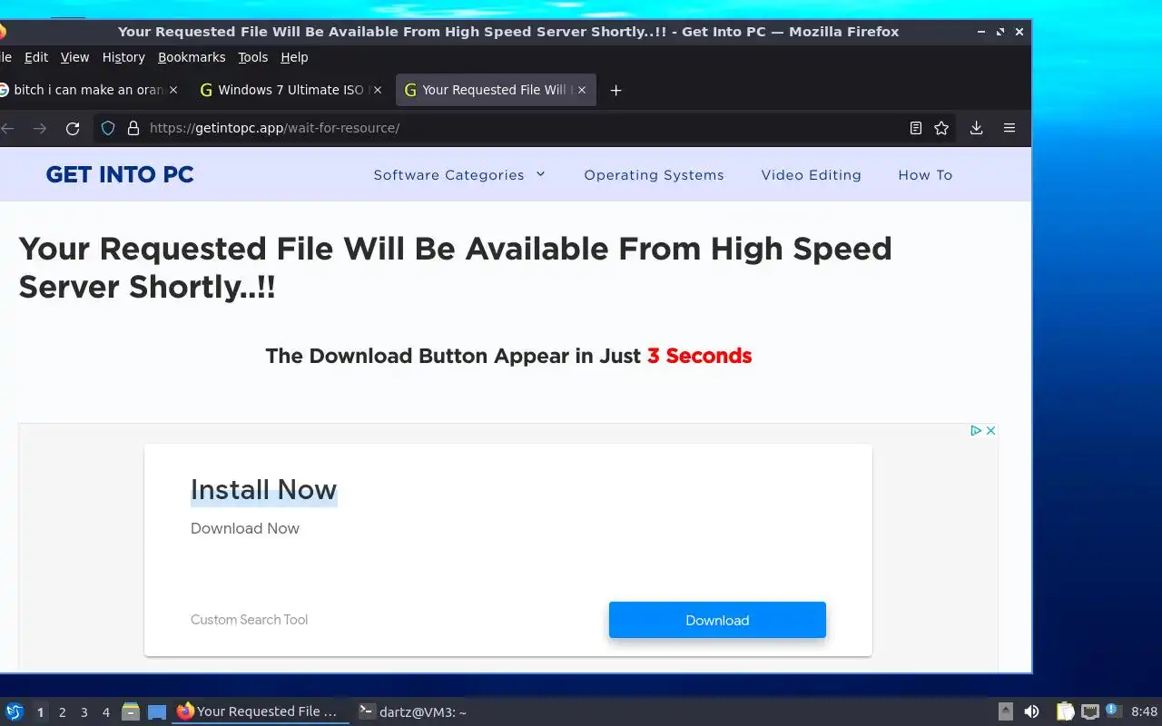Toggle reader view in the address bar
The width and height of the screenshot is (1162, 726).
(x=916, y=128)
